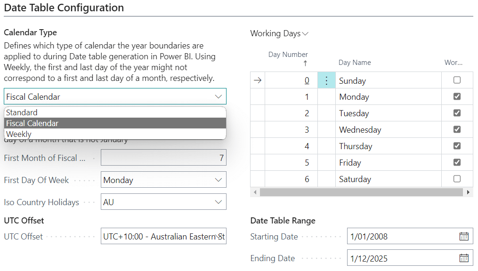
Task: Click the horizontal scrollbar of the Working Days table
Action: (361, 192)
